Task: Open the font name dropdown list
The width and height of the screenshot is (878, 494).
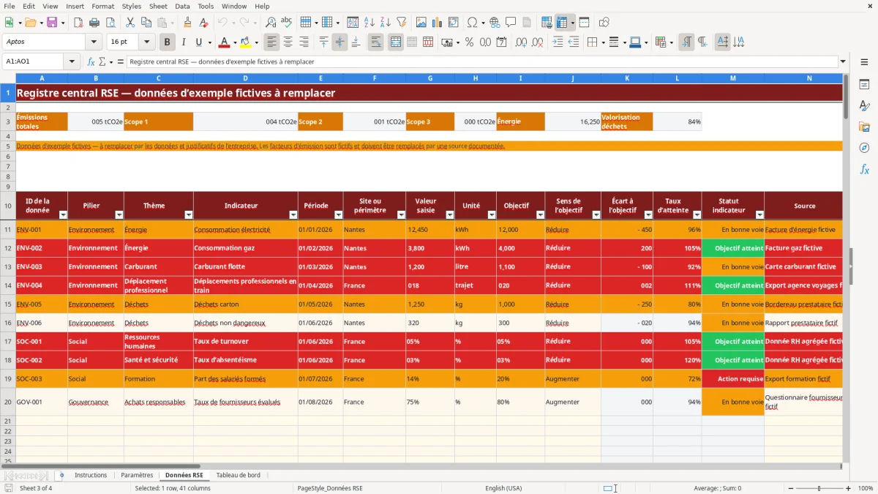Action: pos(95,42)
